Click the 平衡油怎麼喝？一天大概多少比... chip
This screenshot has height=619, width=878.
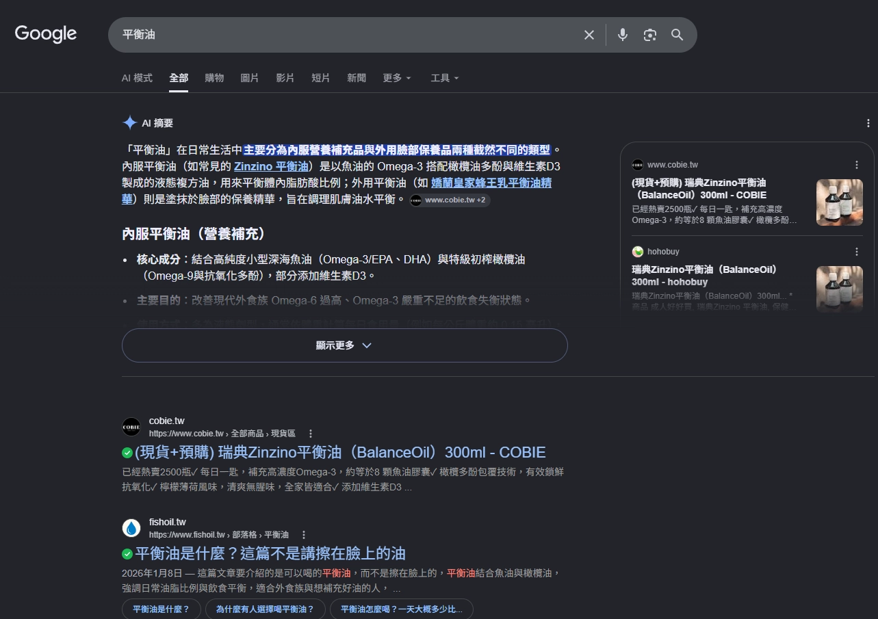pyautogui.click(x=401, y=609)
